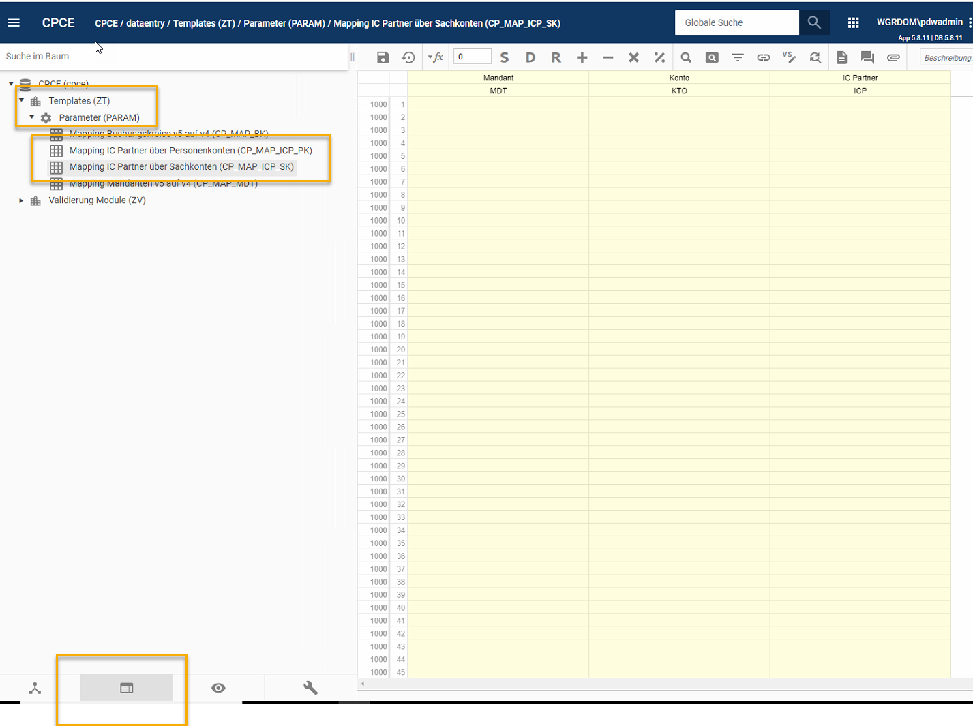
Task: Switch to the eye view tab
Action: tap(218, 688)
